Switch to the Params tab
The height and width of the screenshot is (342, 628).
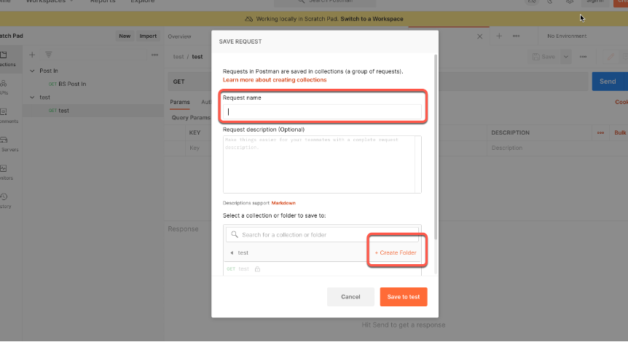tap(179, 102)
